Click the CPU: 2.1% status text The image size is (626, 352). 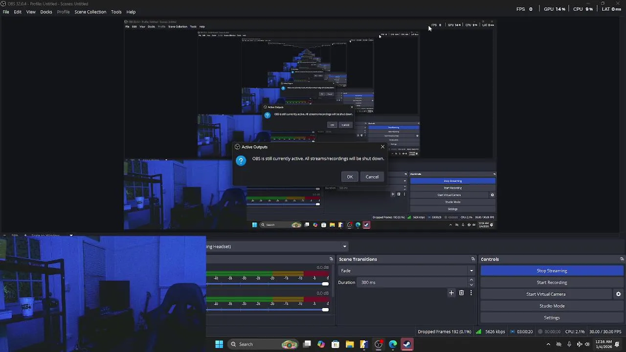575,331
